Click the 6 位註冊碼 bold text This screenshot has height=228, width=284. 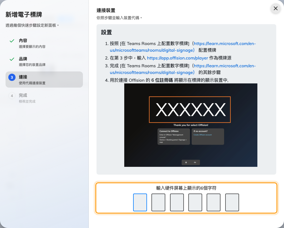coord(162,80)
